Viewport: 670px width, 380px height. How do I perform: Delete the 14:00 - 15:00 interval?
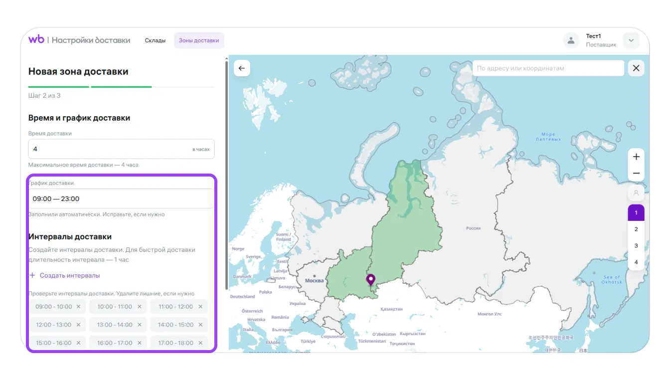(200, 325)
